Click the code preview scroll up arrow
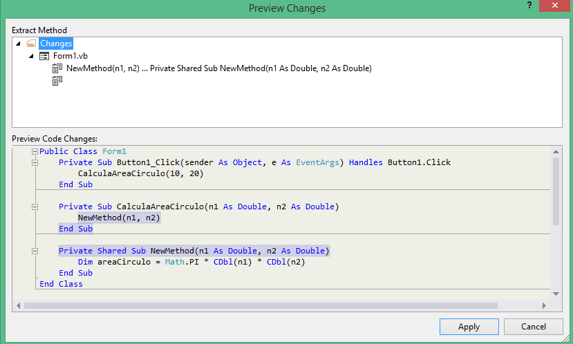Screen dimensions: 573x344 click(556, 151)
